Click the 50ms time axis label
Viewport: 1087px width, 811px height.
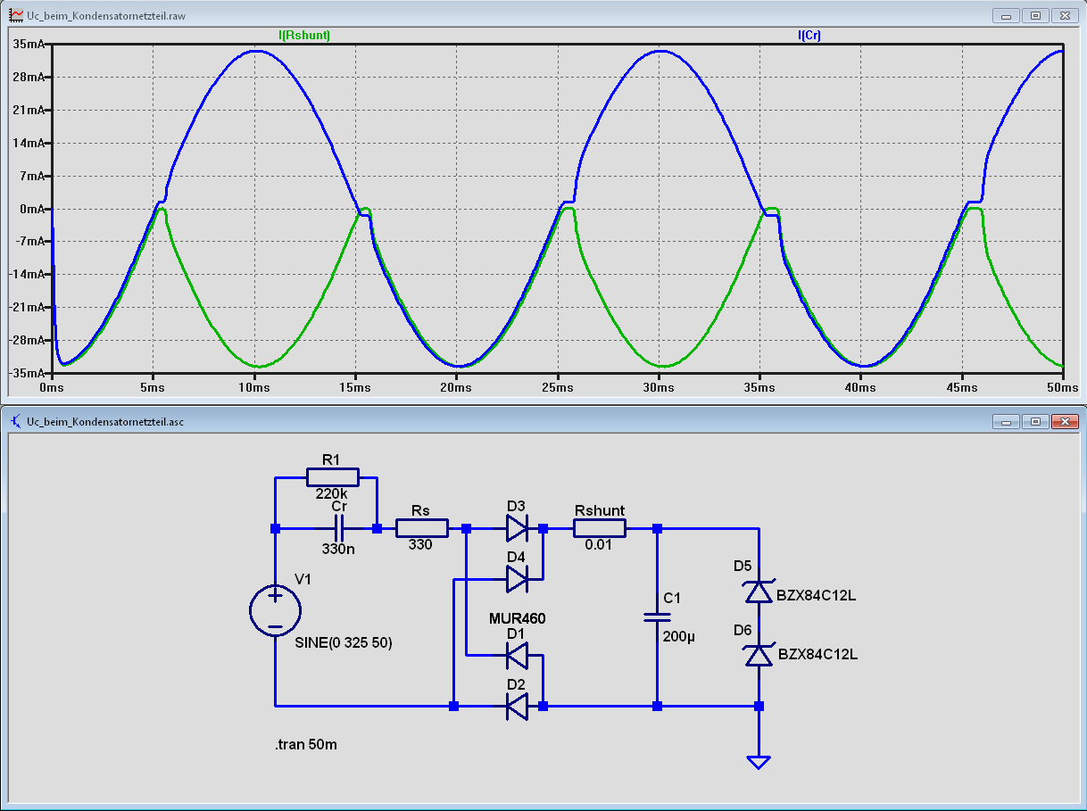(1063, 388)
